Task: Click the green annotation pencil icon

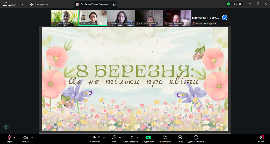Action: [6, 127]
